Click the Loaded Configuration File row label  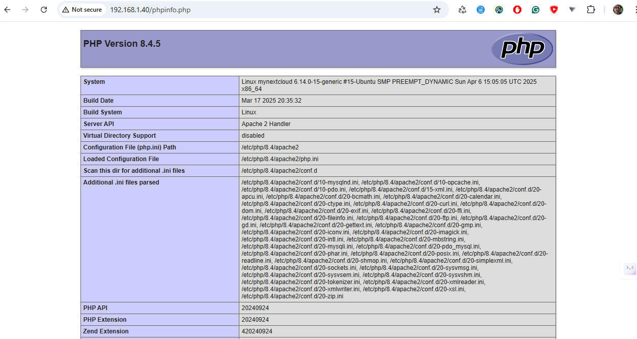pos(121,159)
